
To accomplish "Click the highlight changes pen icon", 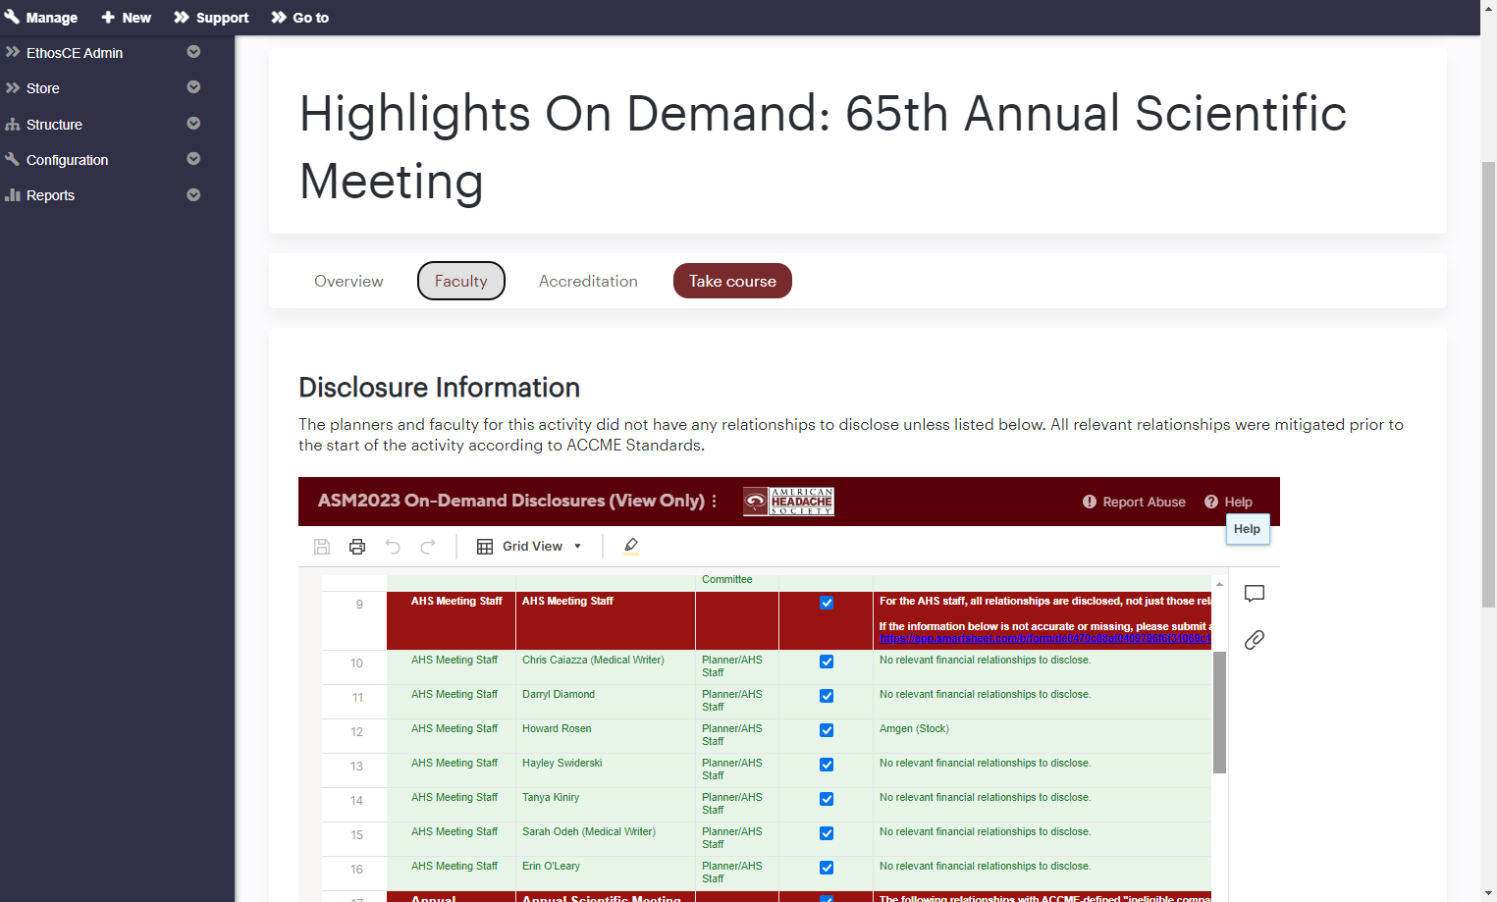I will (631, 547).
